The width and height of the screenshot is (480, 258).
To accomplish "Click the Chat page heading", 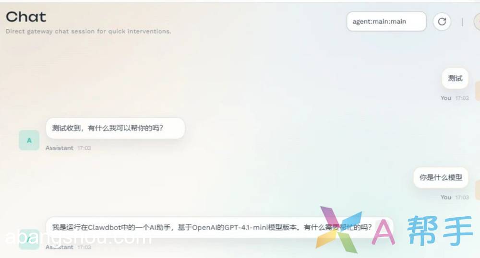I will (x=26, y=17).
